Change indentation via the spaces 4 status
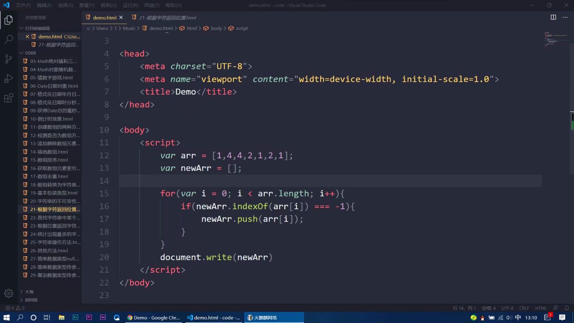This screenshot has height=323, width=574. (489, 308)
